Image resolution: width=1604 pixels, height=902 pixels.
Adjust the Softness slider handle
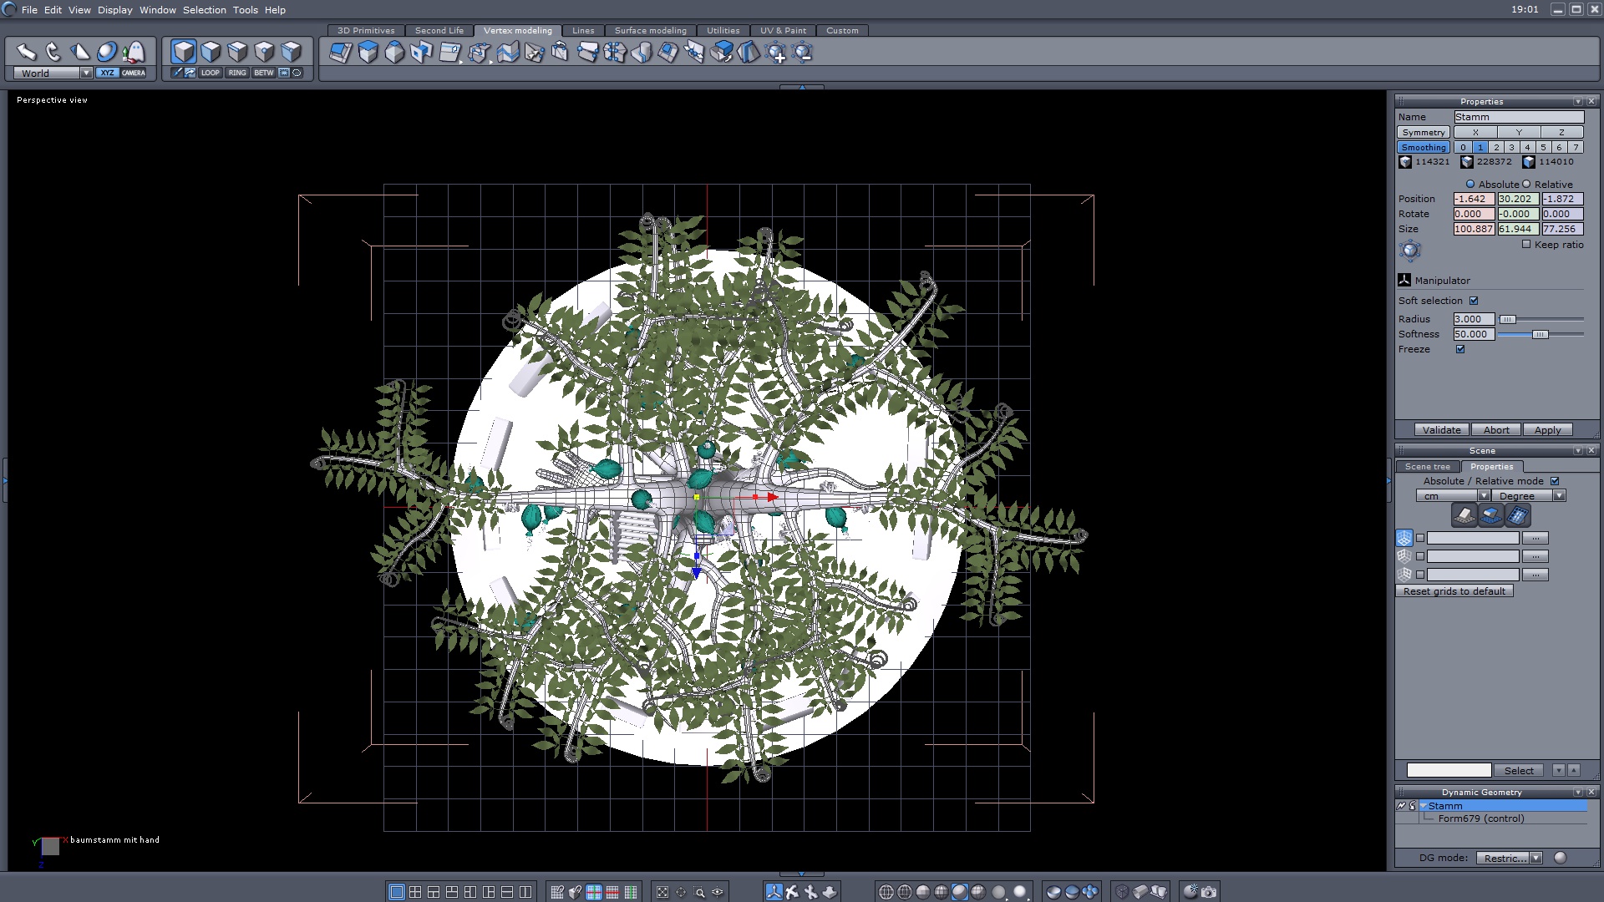[1540, 334]
